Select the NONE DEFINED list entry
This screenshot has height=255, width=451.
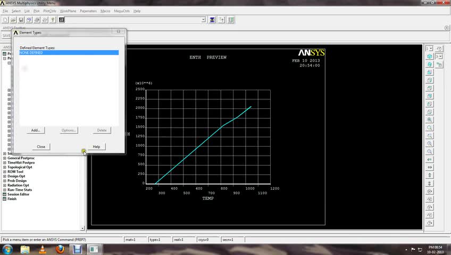(69, 53)
